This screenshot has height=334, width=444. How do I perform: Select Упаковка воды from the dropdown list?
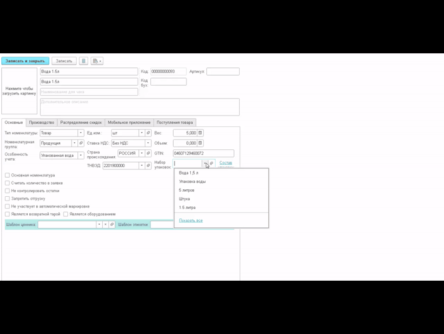[x=192, y=182]
